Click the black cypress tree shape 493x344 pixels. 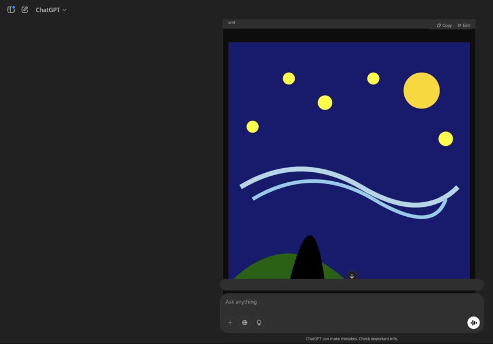click(308, 261)
